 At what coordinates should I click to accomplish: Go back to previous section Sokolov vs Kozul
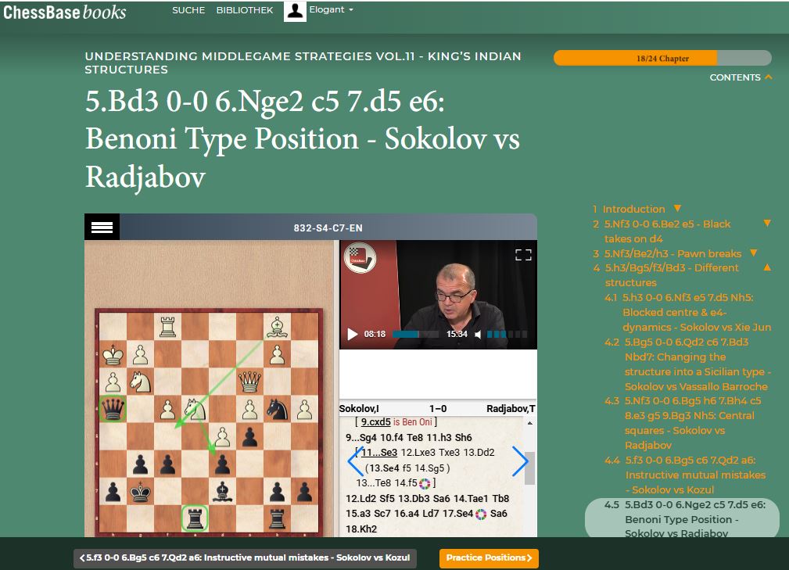246,558
